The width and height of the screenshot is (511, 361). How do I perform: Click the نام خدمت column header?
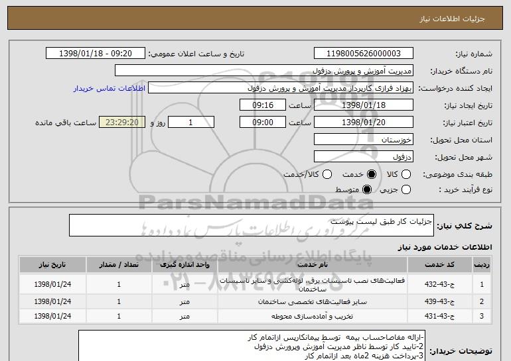tap(313, 265)
